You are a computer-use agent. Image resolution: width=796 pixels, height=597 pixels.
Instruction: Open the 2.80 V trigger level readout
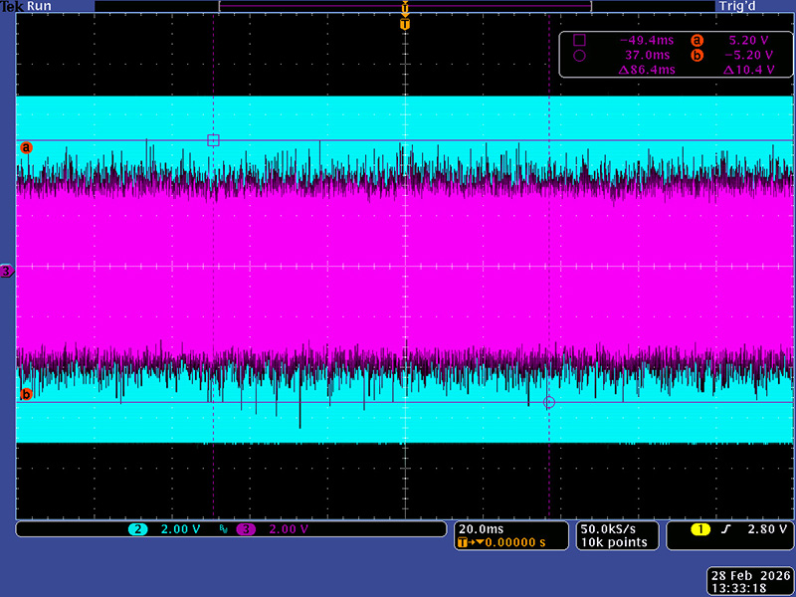(x=769, y=529)
